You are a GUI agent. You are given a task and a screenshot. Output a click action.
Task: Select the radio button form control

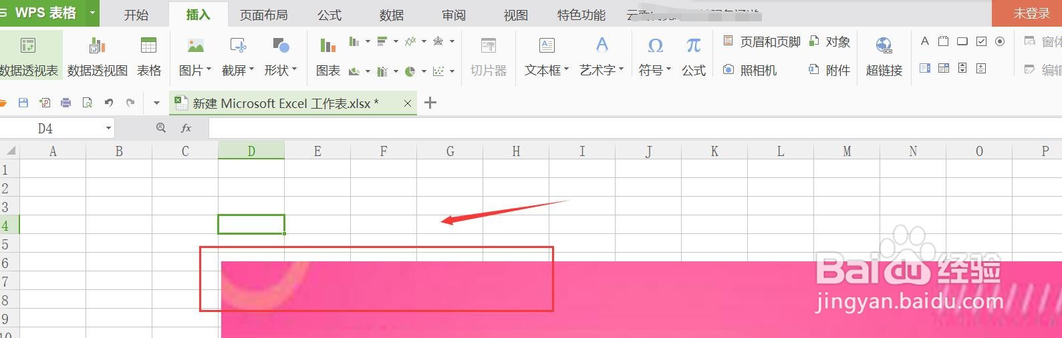click(x=1000, y=41)
